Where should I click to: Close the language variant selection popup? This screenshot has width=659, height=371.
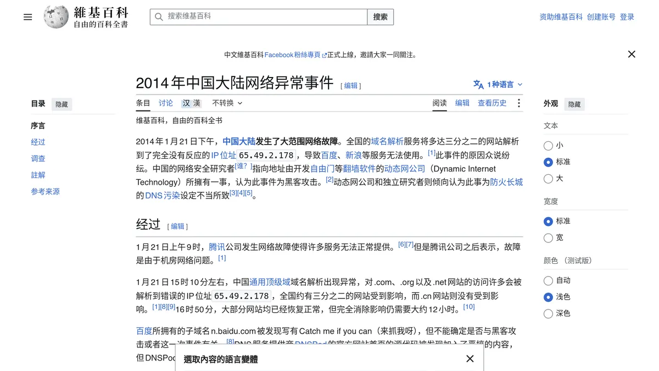pyautogui.click(x=470, y=359)
